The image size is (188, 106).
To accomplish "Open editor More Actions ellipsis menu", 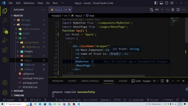I will pyautogui.click(x=183, y=10).
